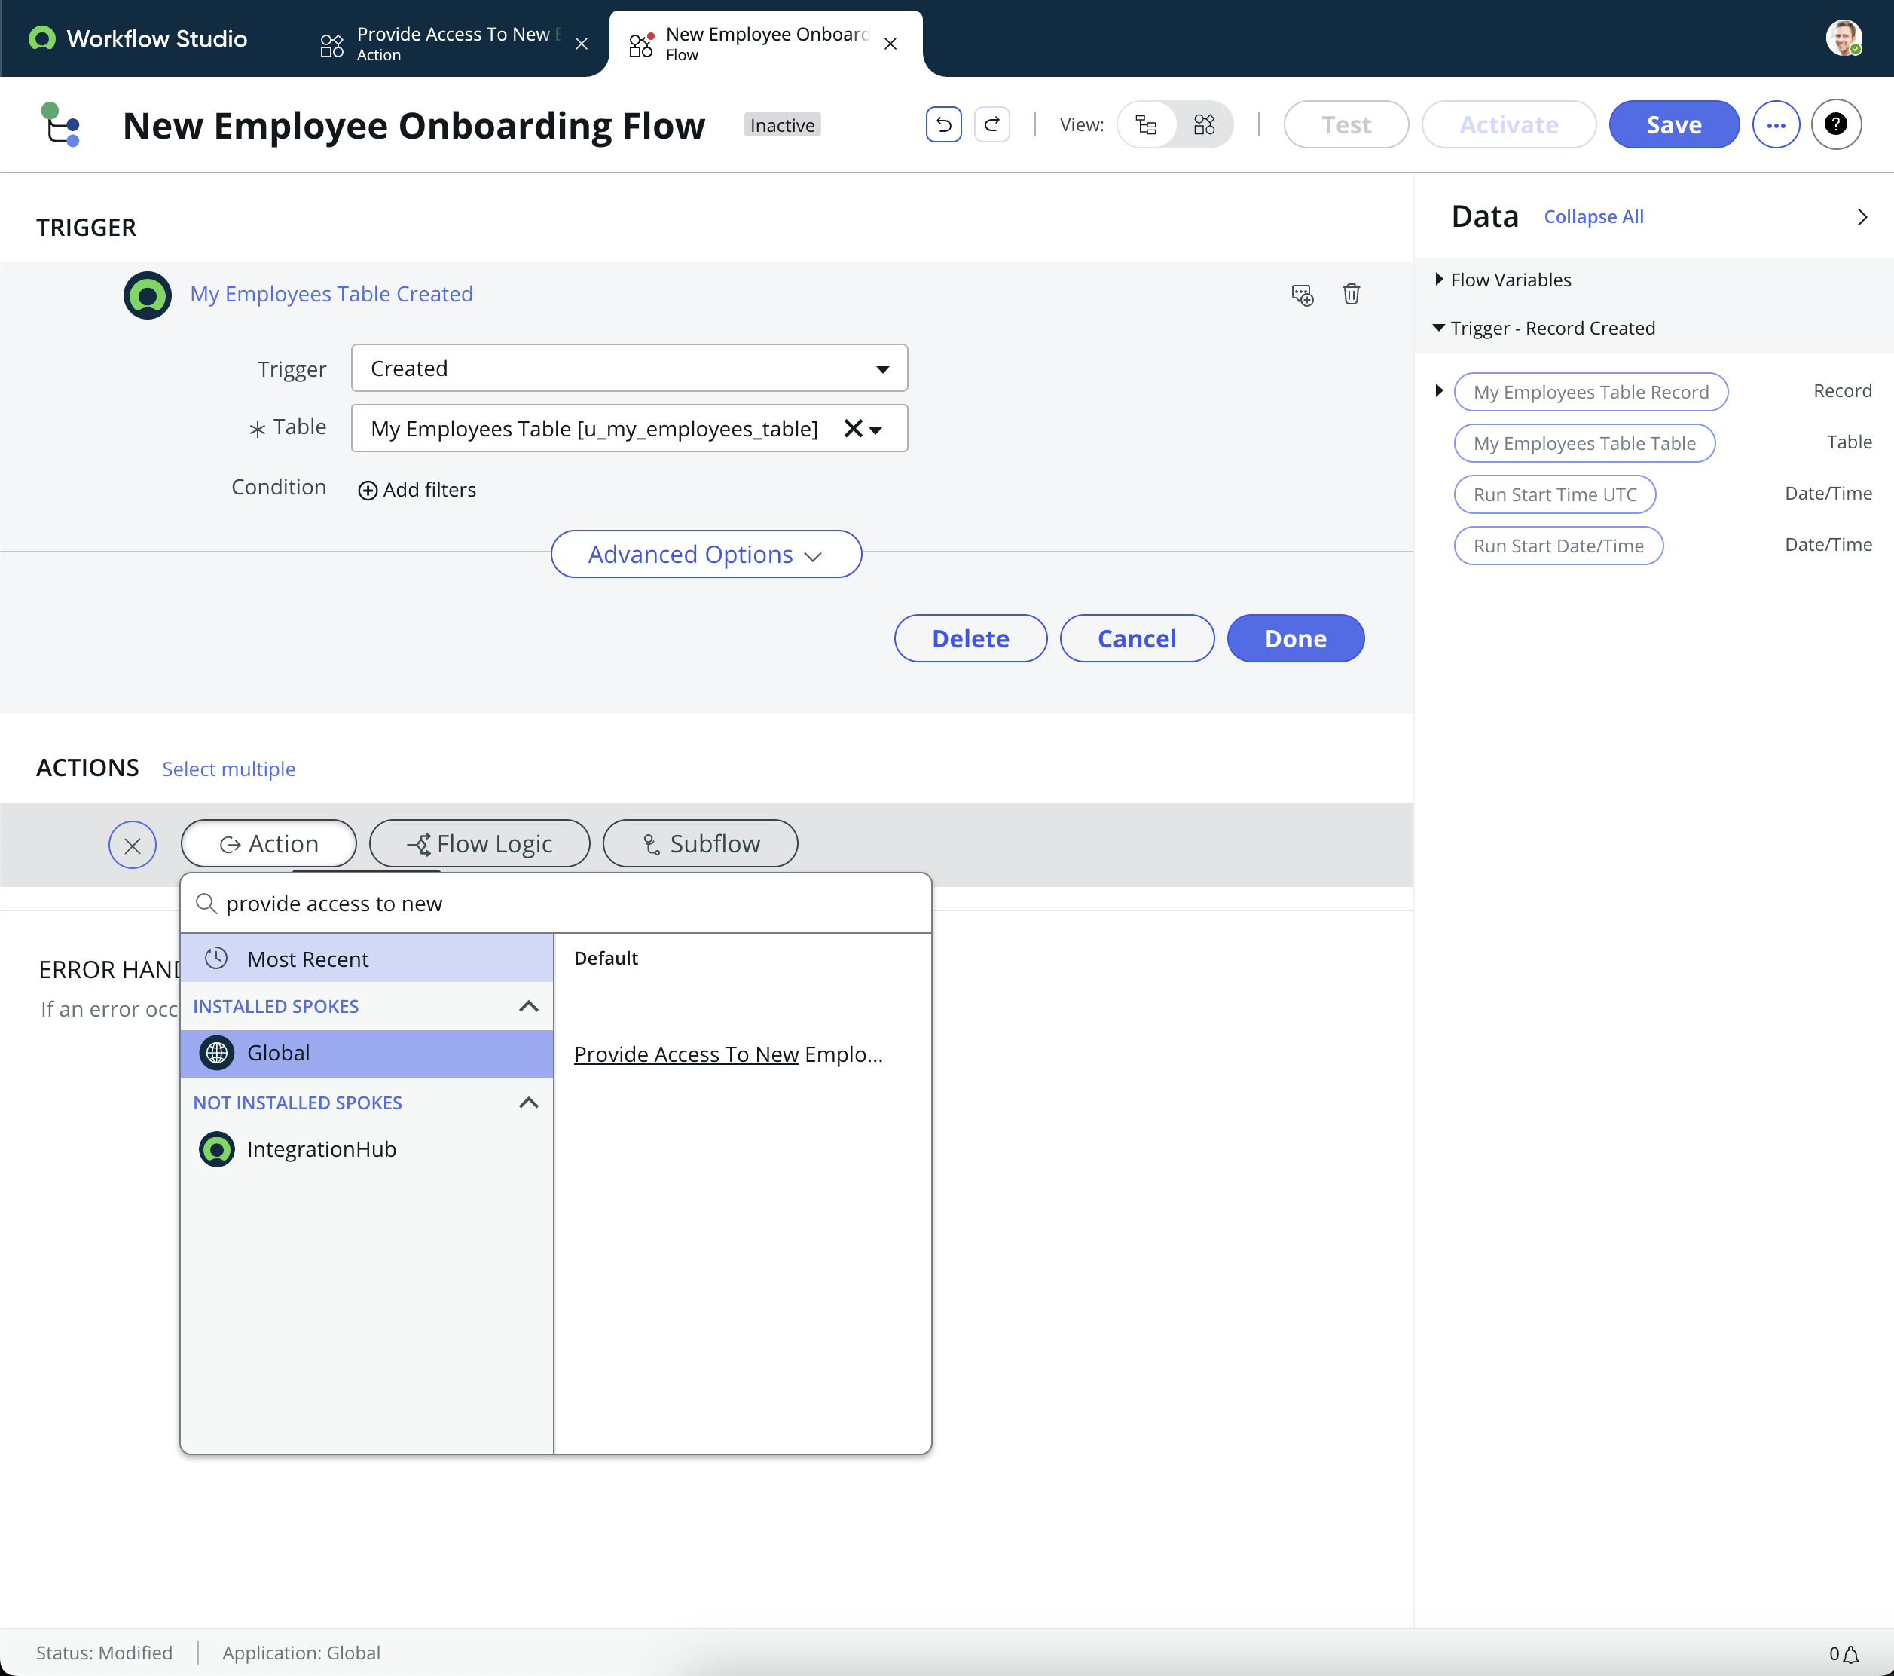The width and height of the screenshot is (1894, 1676).
Task: Expand Advanced Options
Action: click(706, 555)
